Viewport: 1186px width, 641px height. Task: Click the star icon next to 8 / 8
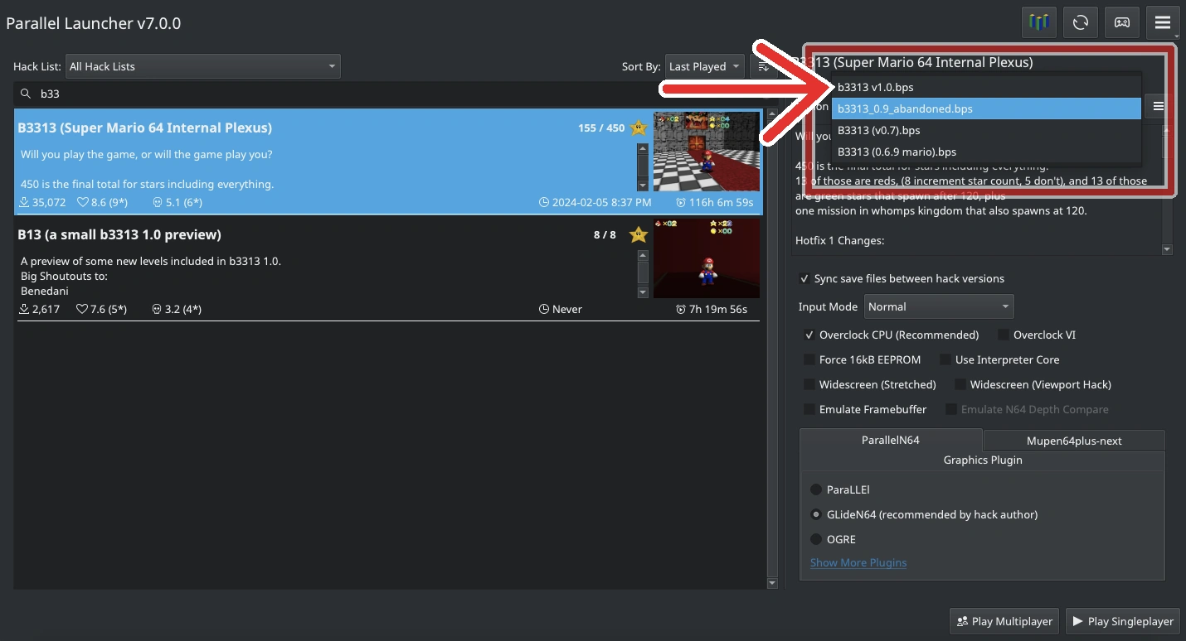tap(638, 234)
